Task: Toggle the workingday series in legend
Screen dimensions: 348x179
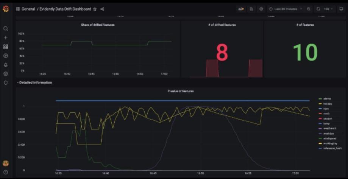Action: [x=330, y=143]
